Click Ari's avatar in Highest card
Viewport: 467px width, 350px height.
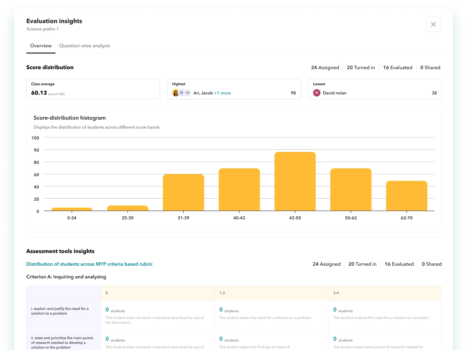point(176,93)
